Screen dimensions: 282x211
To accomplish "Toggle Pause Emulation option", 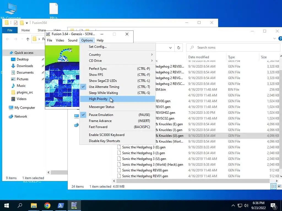I will [117, 115].
